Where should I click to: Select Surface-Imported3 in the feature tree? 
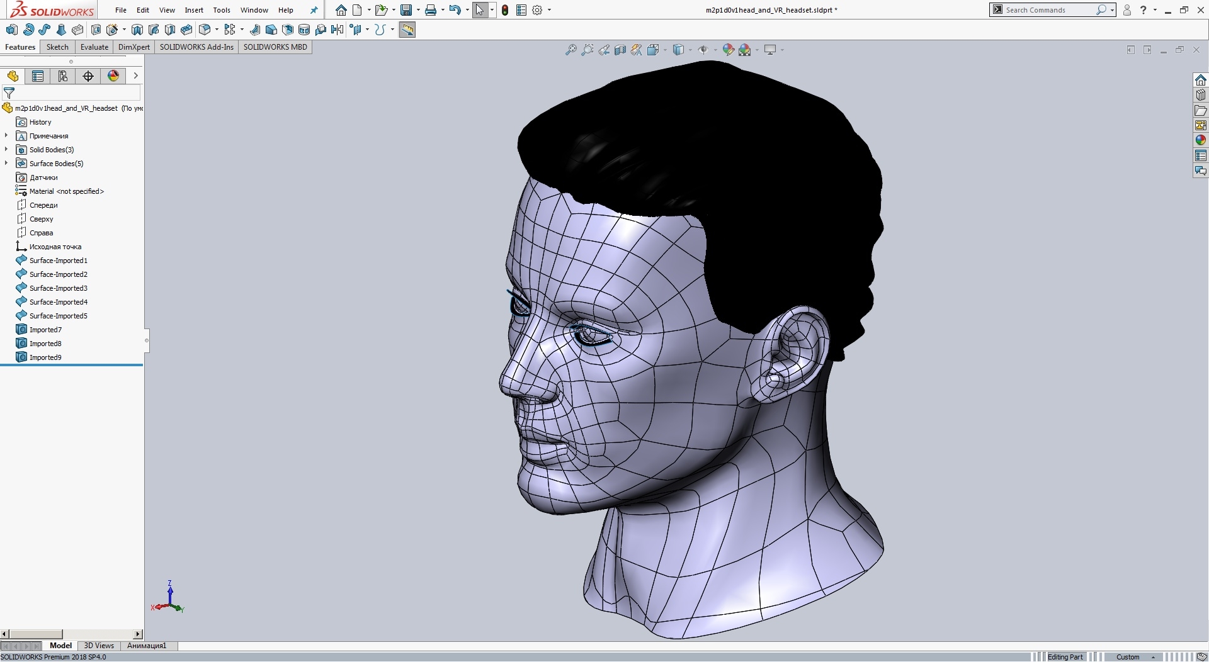click(57, 288)
